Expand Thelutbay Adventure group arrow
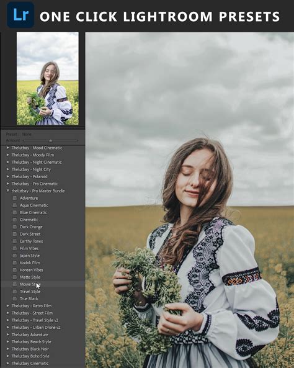The image size is (294, 368). [x=7, y=334]
